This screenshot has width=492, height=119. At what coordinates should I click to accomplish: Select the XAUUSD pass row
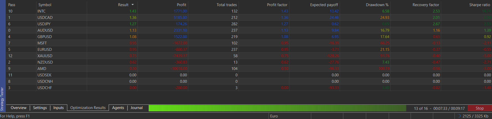click(249, 56)
